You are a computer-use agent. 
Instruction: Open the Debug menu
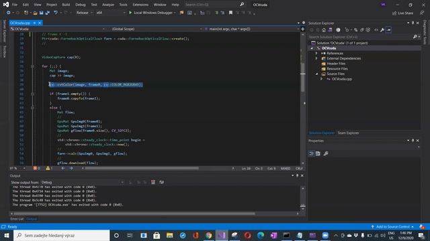[81, 5]
